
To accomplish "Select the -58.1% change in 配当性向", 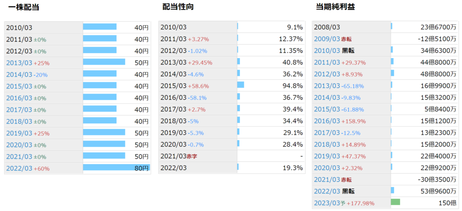I will [x=197, y=98].
